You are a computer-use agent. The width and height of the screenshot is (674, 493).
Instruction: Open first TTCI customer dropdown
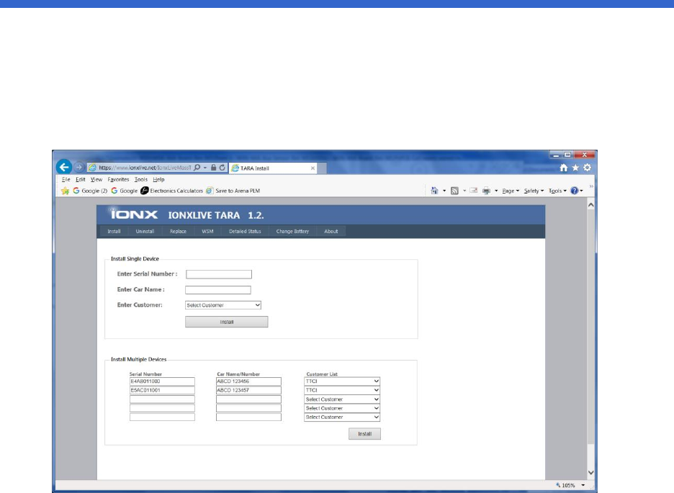[x=342, y=381]
